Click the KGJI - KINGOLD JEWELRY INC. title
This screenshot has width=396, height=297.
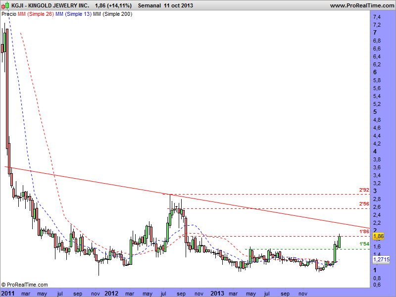(x=50, y=5)
